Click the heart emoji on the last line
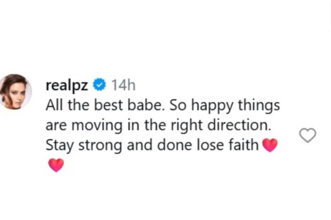Screen dimensions: 331x220 pyautogui.click(x=55, y=165)
